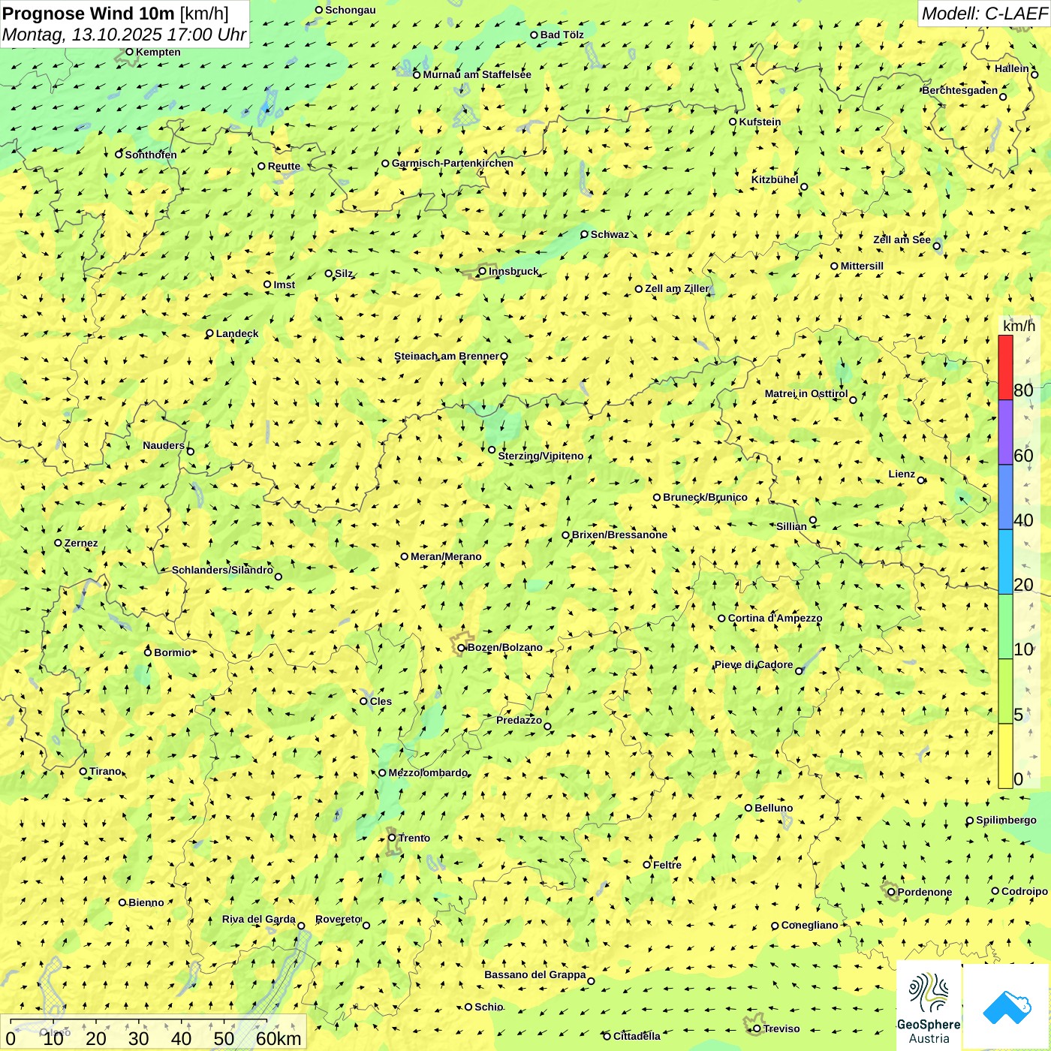
Task: Click the 'Rovereto' label
Action: (x=339, y=919)
